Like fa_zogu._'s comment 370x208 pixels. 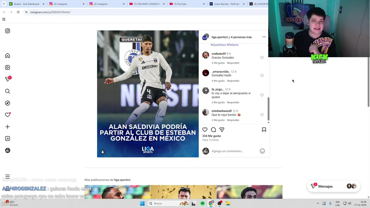tap(262, 95)
